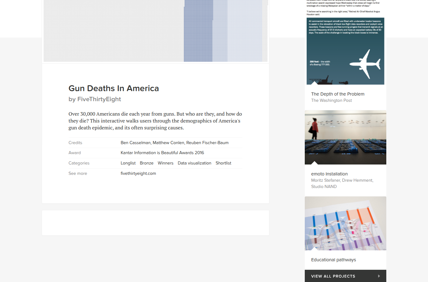Click the Categories row label
Image resolution: width=428 pixels, height=282 pixels.
[x=79, y=163]
